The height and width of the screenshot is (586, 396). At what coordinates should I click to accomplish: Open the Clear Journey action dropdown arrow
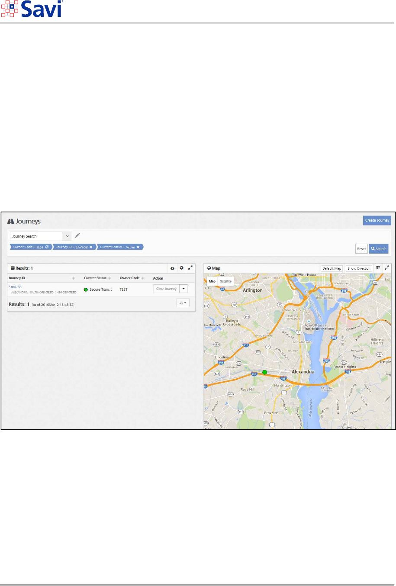pyautogui.click(x=184, y=289)
